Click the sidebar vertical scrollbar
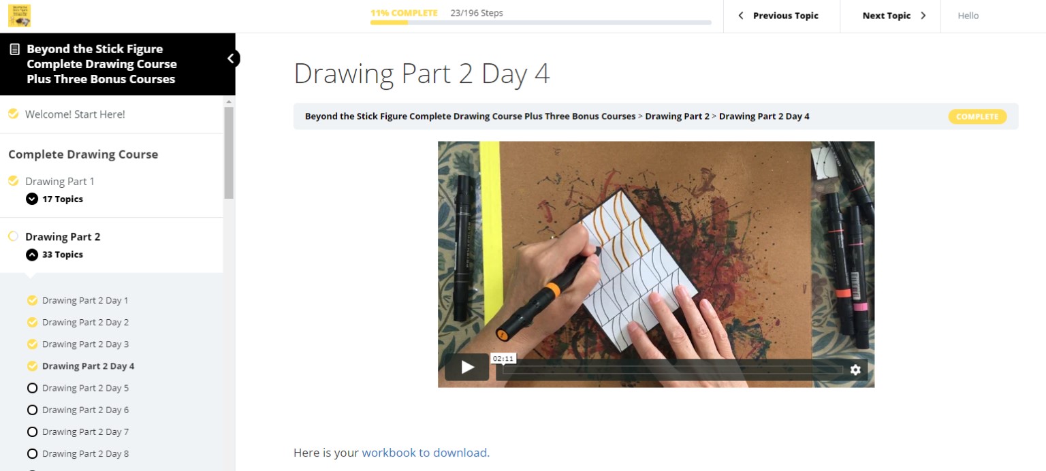The height and width of the screenshot is (471, 1046). tap(229, 152)
